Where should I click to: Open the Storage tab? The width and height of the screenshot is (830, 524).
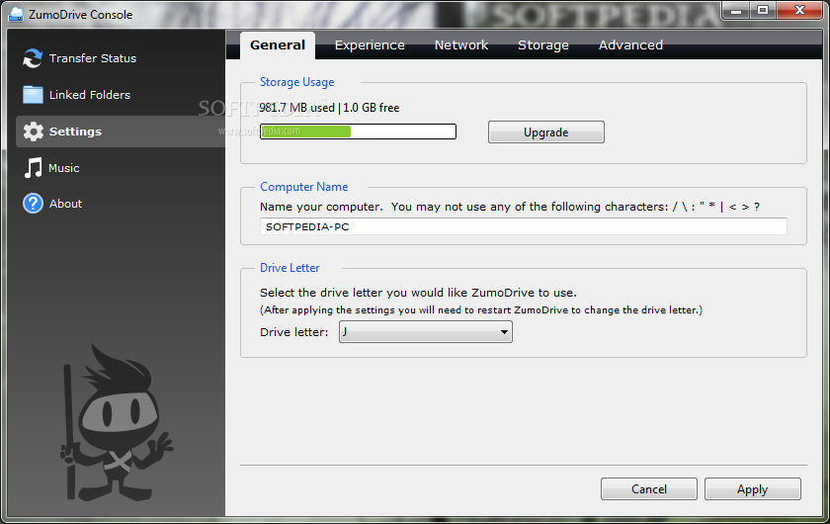543,45
